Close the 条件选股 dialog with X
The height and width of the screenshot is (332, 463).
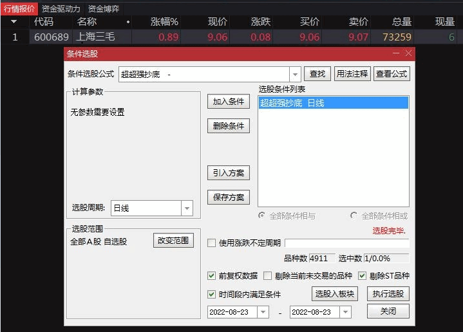(408, 53)
